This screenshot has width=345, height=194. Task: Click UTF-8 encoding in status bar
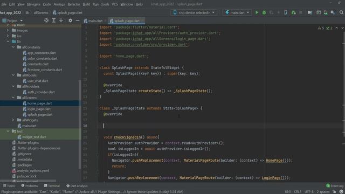coord(309,192)
